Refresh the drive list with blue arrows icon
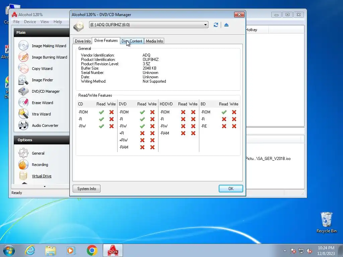Viewport: 343px width, 257px height. [x=216, y=25]
